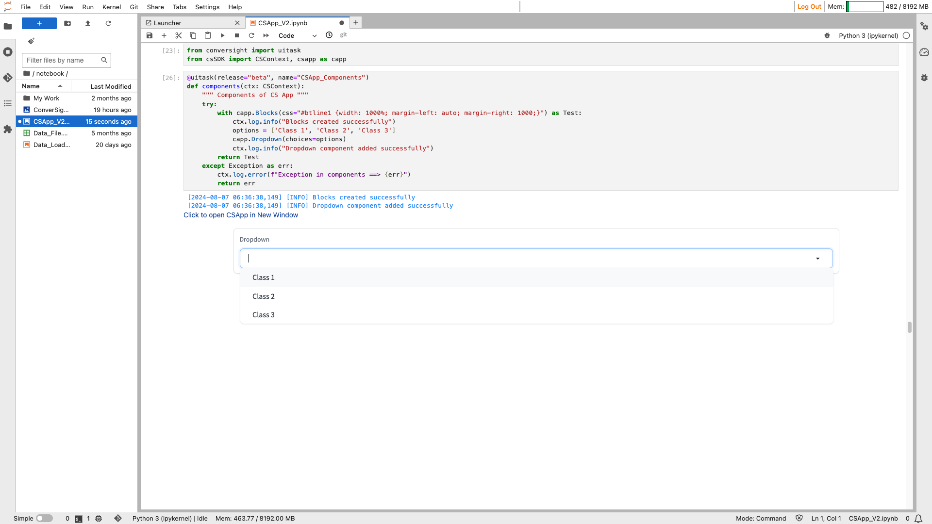Open the Git sidebar panel
Image resolution: width=932 pixels, height=524 pixels.
(x=8, y=78)
